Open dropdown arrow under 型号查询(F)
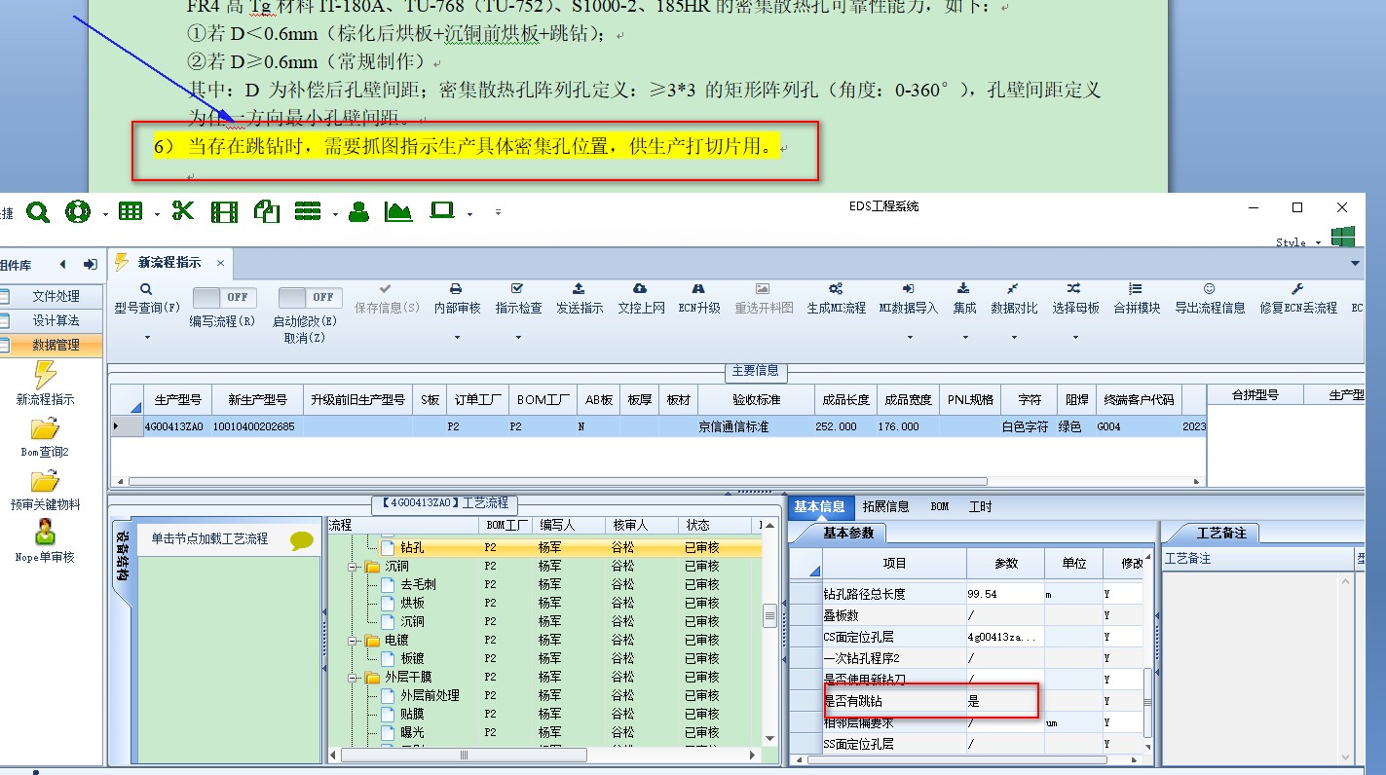1386x775 pixels. tap(147, 338)
